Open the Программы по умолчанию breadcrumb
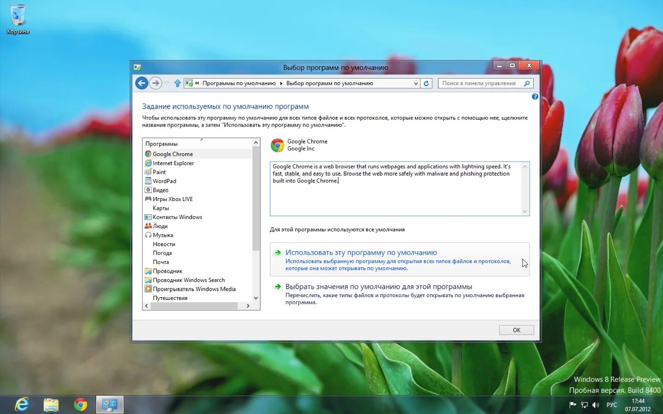The height and width of the screenshot is (414, 663). pyautogui.click(x=239, y=83)
